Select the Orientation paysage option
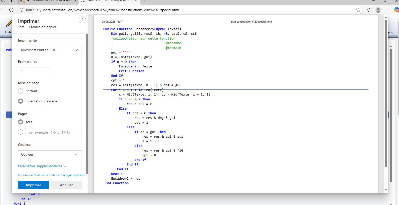Screen dimensions: 399x205 (21, 101)
